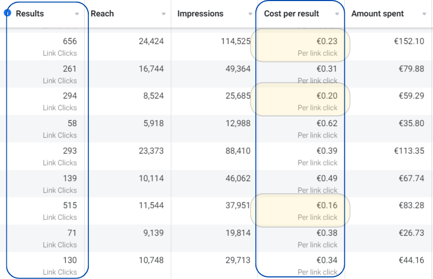433x279 pixels.
Task: Open the Amount spent column dropdown arrow
Action: 424,14
